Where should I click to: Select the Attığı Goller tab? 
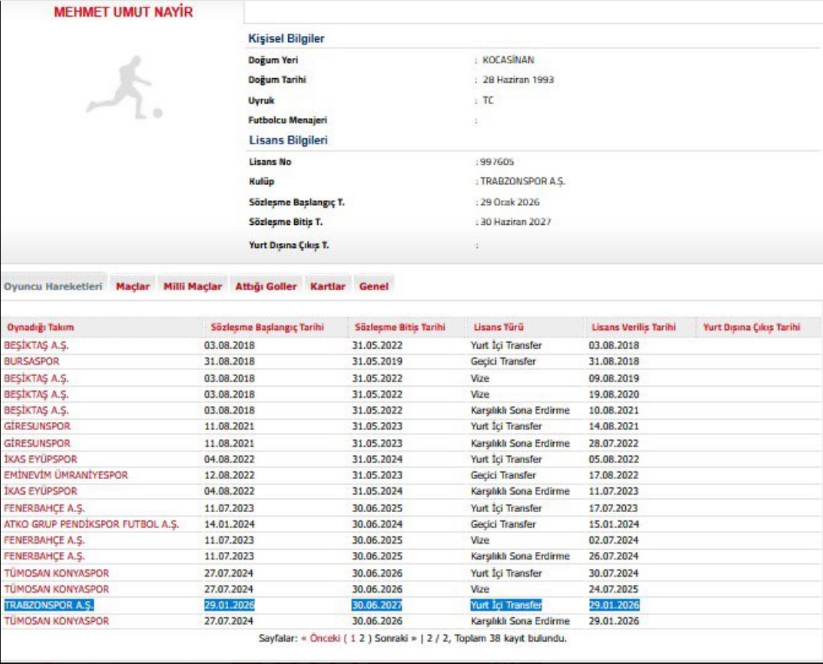click(x=266, y=287)
